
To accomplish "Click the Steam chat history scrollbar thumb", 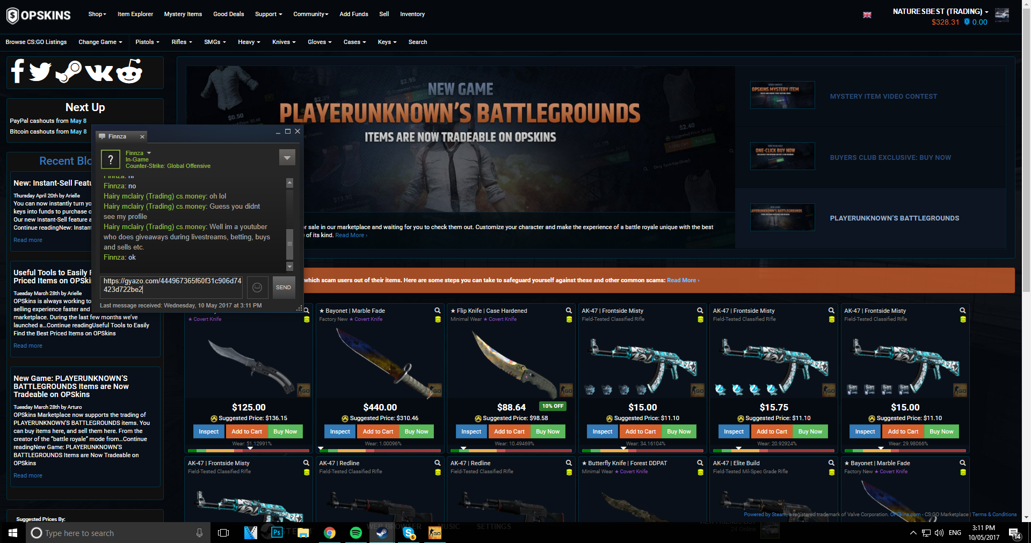I will click(x=289, y=244).
